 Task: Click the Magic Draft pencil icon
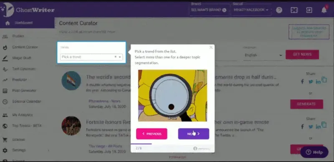click(x=5, y=58)
